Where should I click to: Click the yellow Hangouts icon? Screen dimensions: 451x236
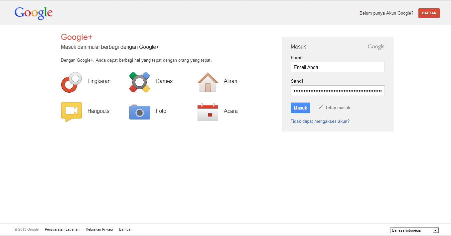[72, 112]
